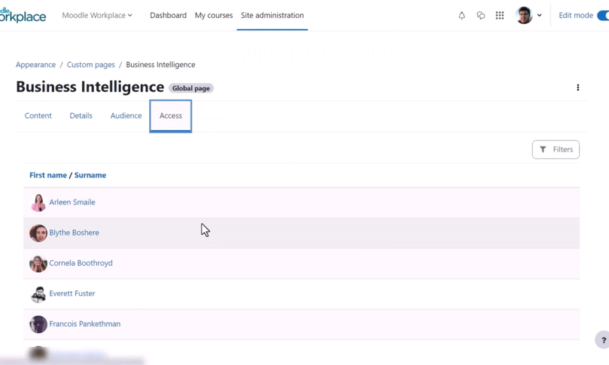Screen dimensions: 609x365
Task: Toggle the Edit mode switch
Action: pos(602,15)
